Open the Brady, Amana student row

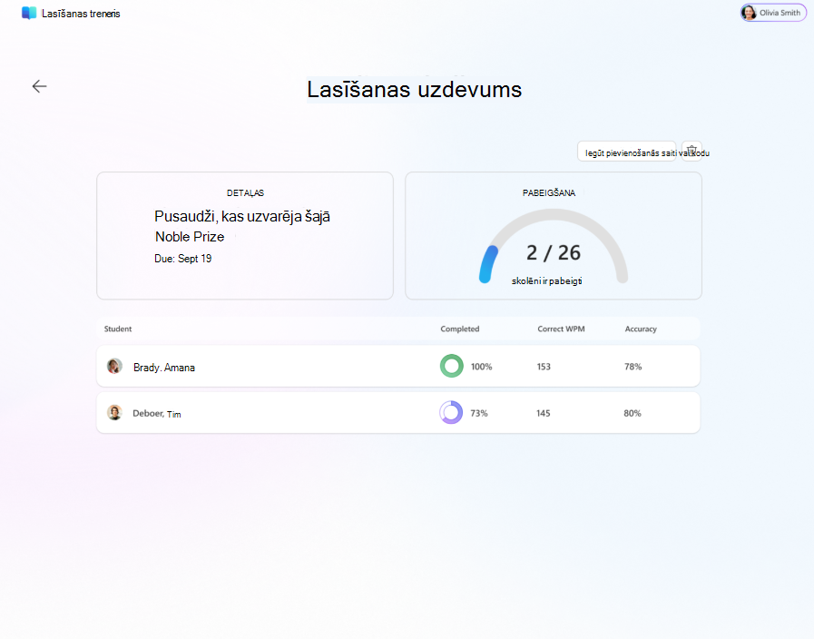coord(398,366)
